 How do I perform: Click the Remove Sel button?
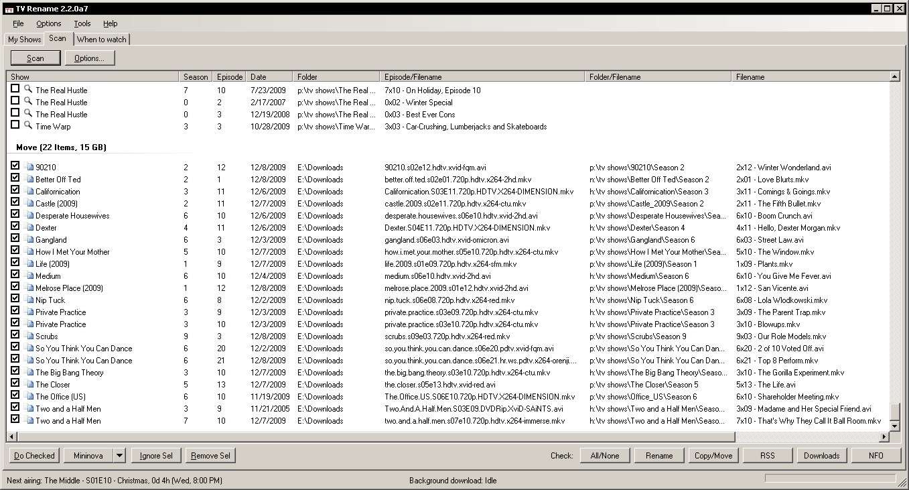210,456
